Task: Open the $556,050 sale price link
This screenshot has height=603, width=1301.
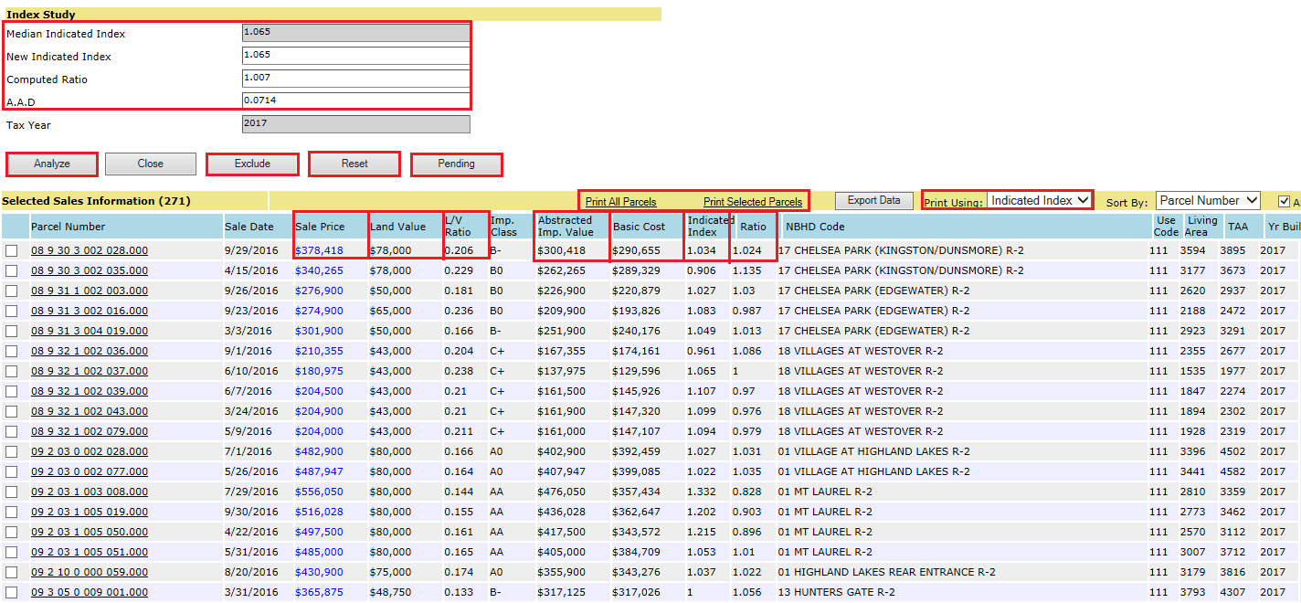Action: pos(319,492)
